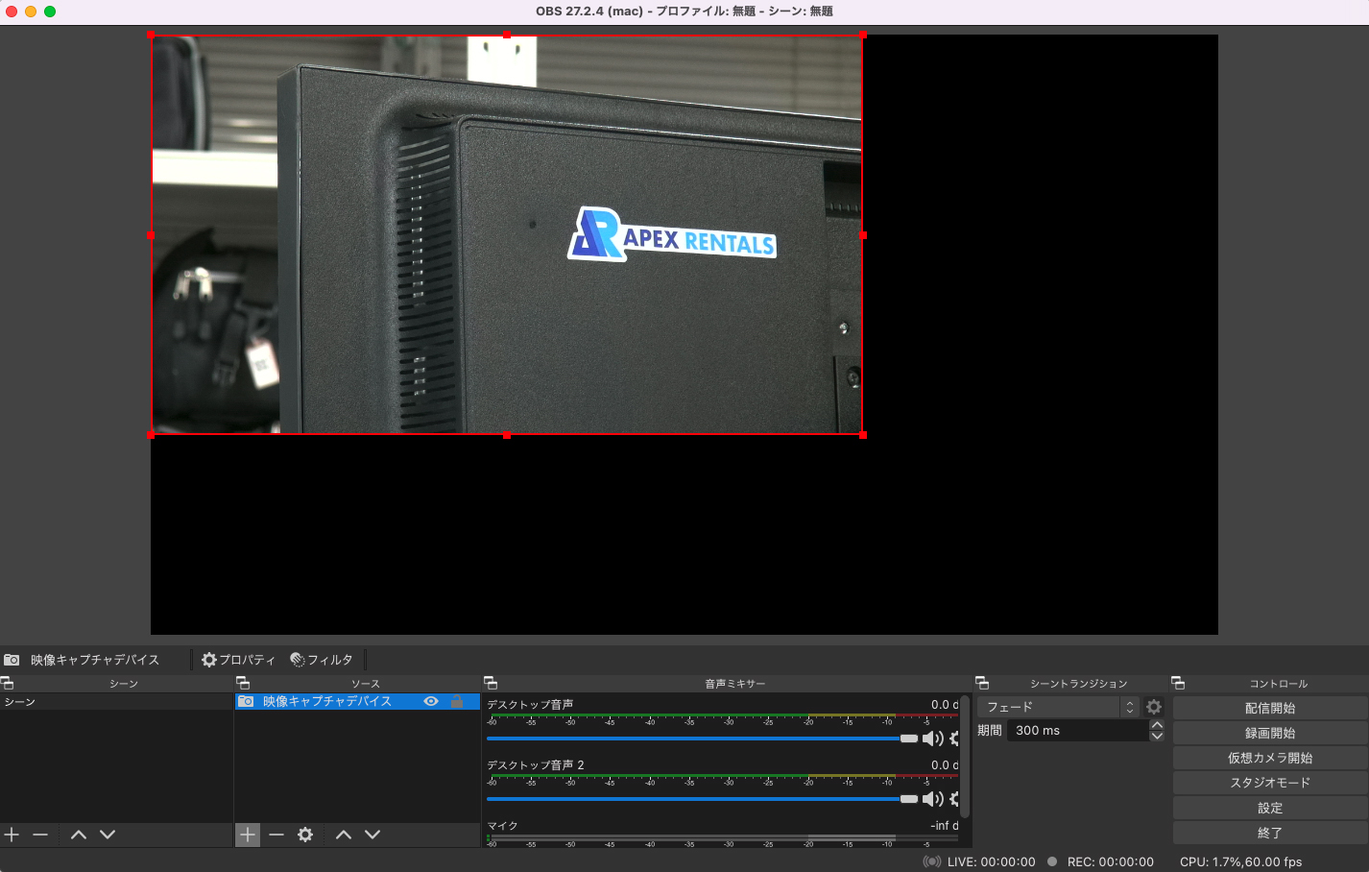The height and width of the screenshot is (872, 1369).
Task: Open プロパティ for the selected source
Action: coord(238,660)
